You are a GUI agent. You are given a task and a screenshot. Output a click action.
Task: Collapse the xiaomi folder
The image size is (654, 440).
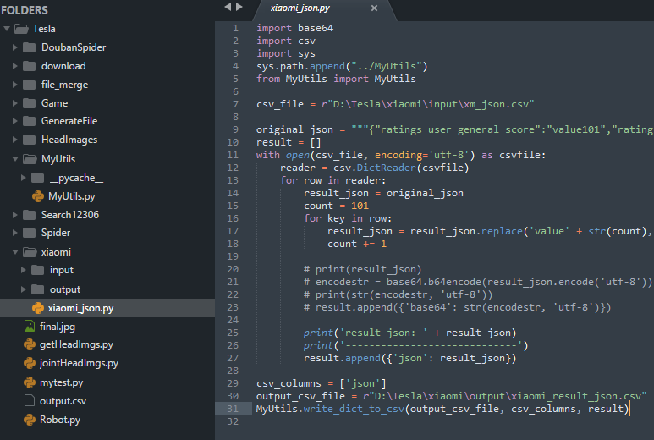pos(15,252)
